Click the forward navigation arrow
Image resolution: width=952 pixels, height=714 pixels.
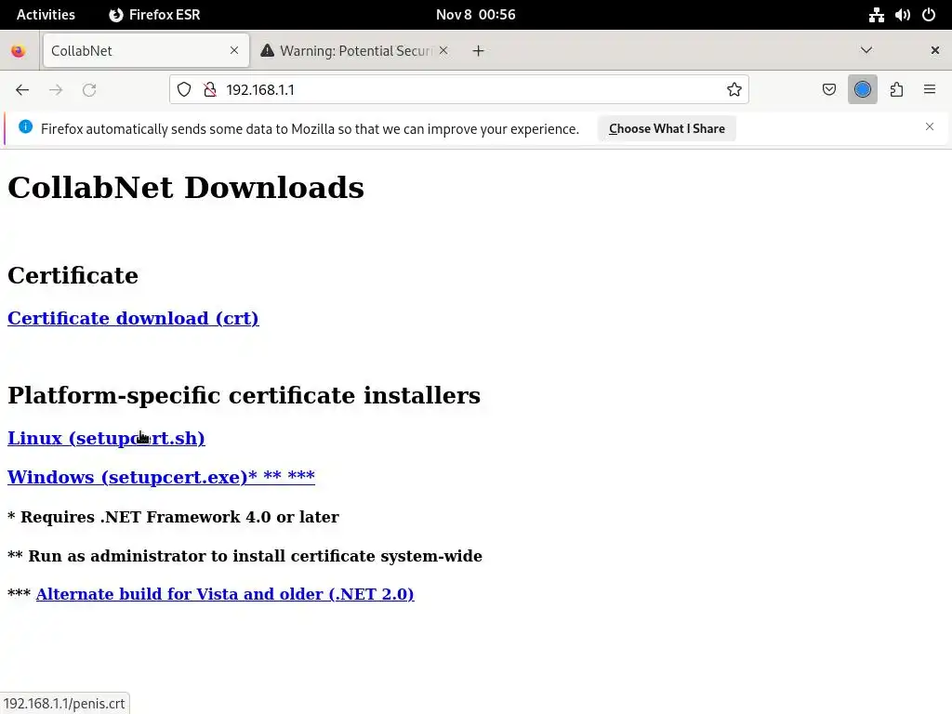pyautogui.click(x=56, y=90)
